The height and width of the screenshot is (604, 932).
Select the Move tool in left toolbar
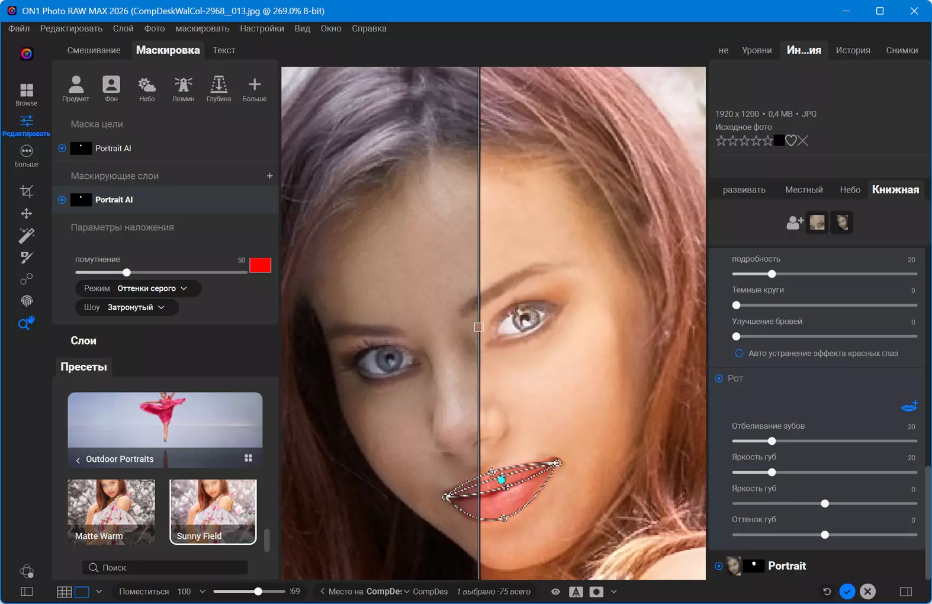27,213
